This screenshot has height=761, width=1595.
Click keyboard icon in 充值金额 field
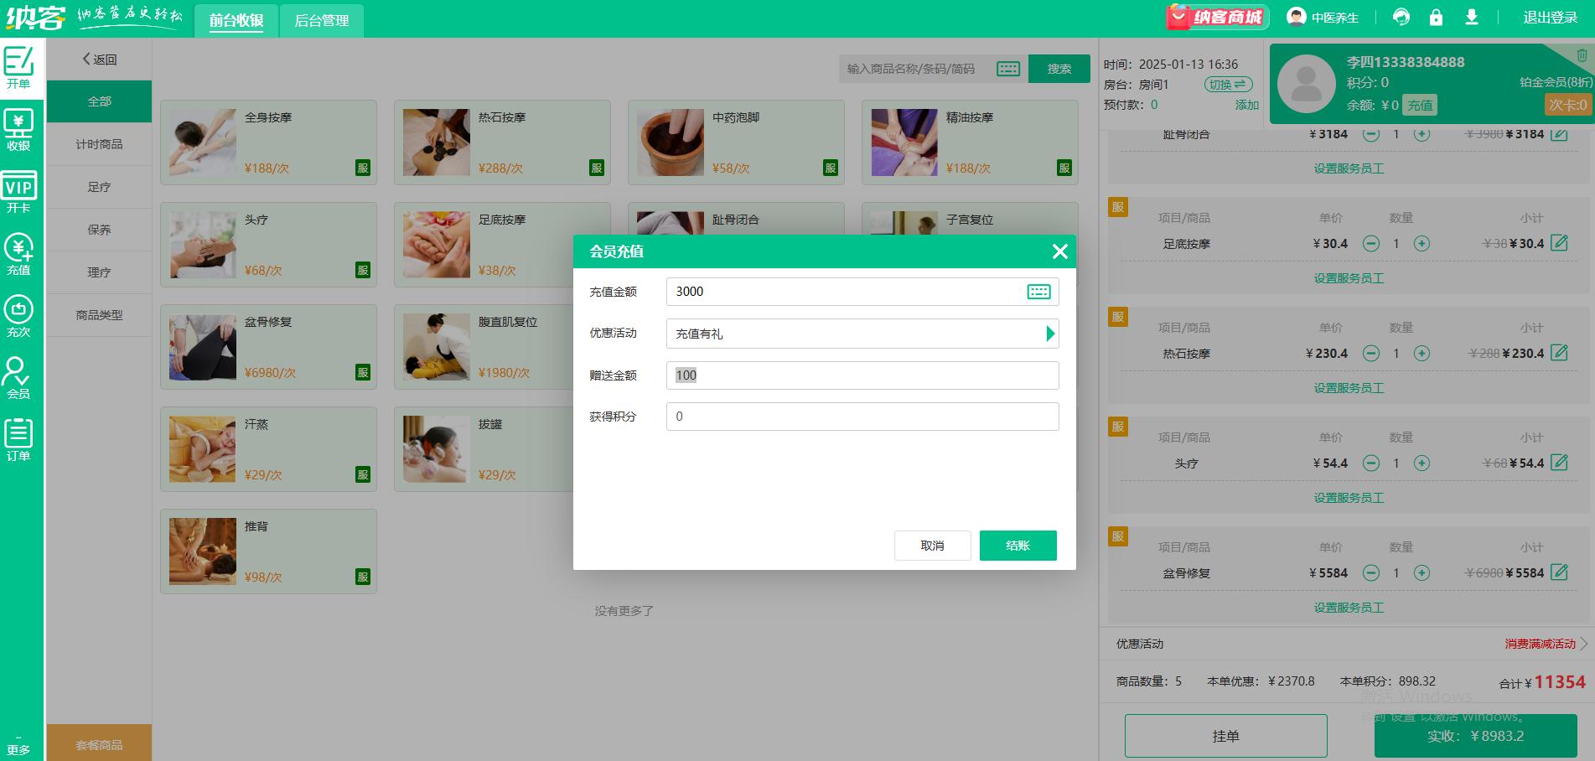click(1038, 292)
